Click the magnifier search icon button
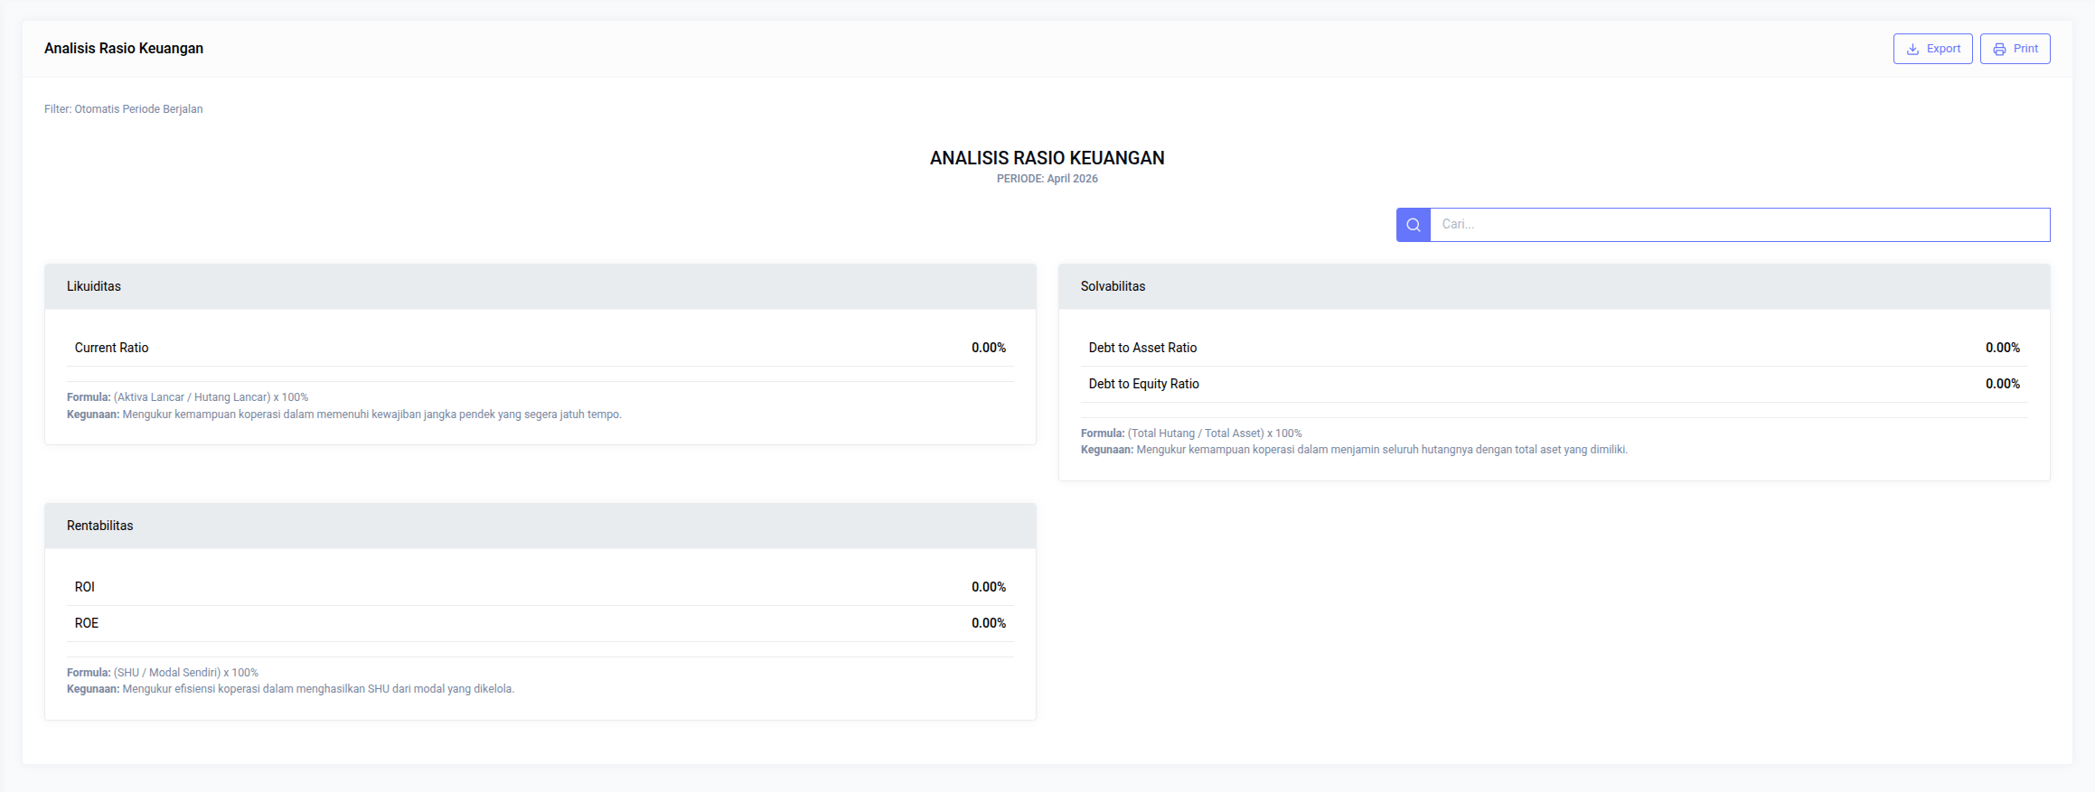 [1413, 225]
